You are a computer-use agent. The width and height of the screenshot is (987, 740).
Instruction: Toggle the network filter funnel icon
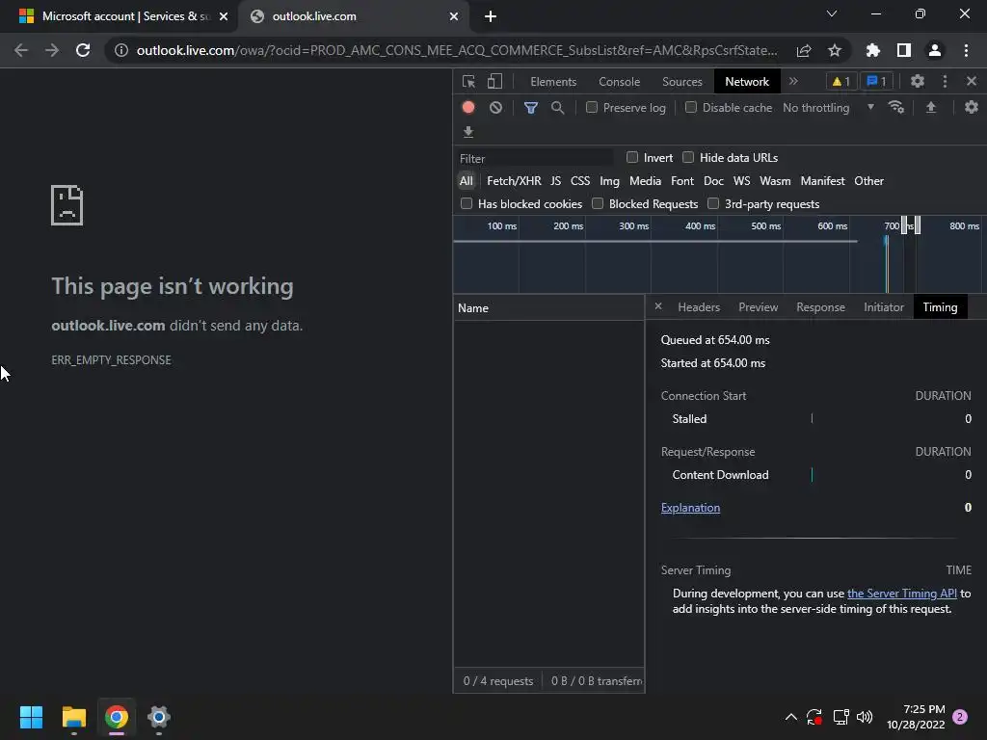point(531,108)
